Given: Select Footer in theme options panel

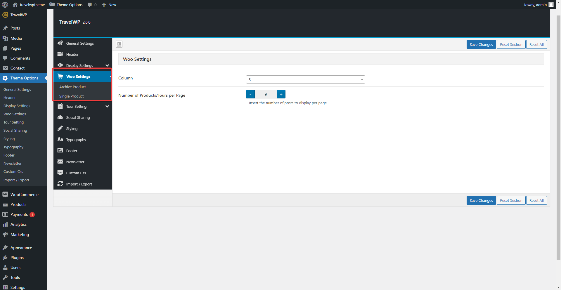Looking at the screenshot, I should (x=83, y=151).
